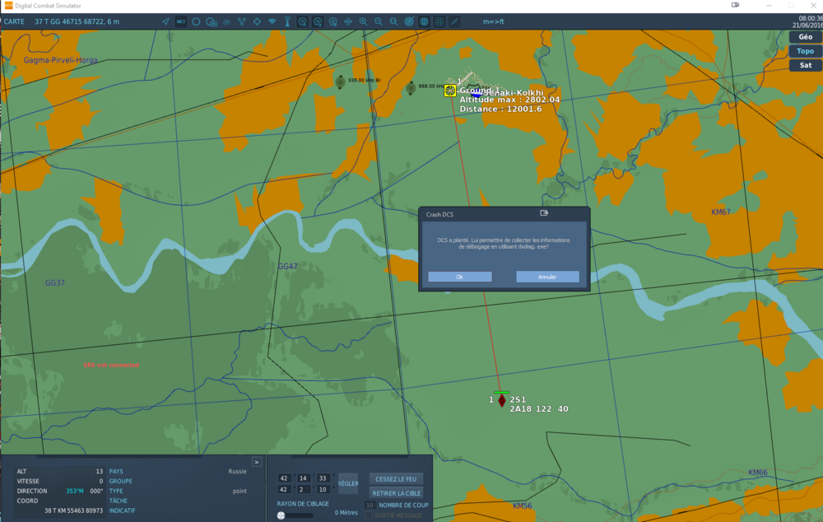
Task: Click CESSEZ LE FEU button
Action: tap(396, 479)
